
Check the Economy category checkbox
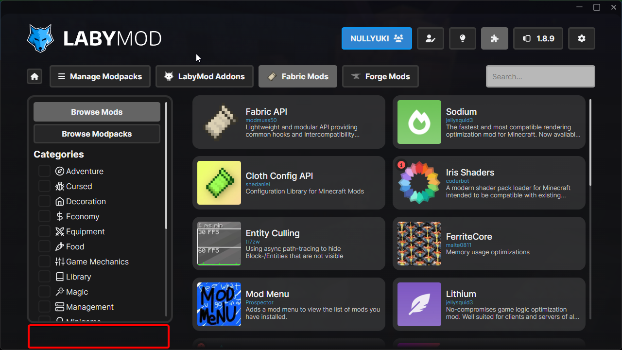tap(44, 216)
